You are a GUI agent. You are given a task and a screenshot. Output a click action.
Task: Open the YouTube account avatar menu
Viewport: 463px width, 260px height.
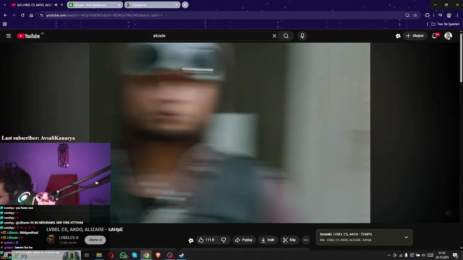(x=448, y=36)
